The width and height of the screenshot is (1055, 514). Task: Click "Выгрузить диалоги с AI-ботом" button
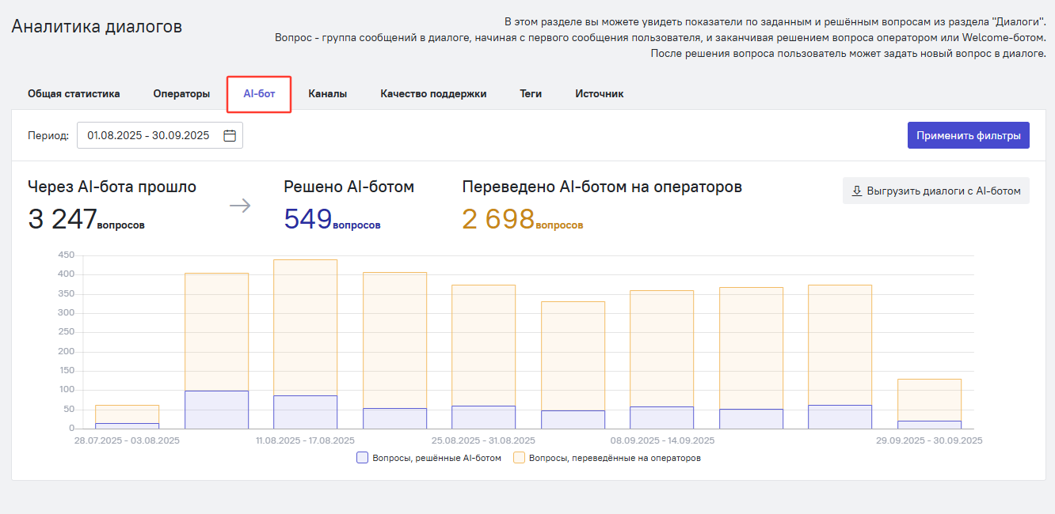tap(936, 191)
